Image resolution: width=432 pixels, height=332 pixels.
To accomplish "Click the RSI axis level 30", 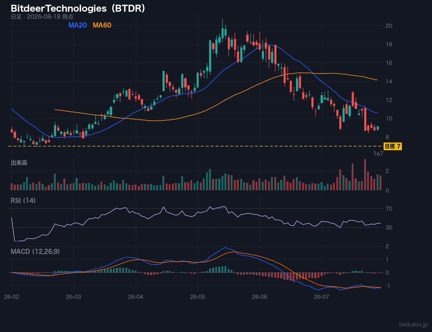I will click(389, 227).
